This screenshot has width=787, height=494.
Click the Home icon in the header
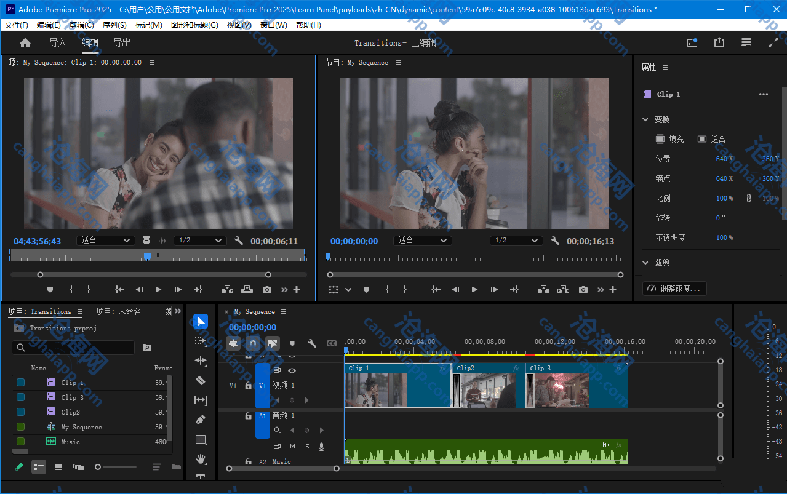point(25,43)
